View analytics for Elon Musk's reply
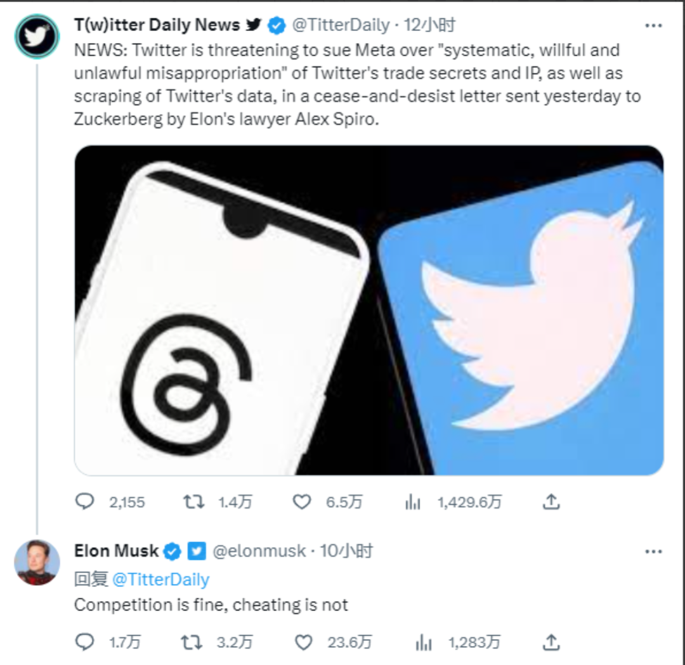 coord(423,642)
